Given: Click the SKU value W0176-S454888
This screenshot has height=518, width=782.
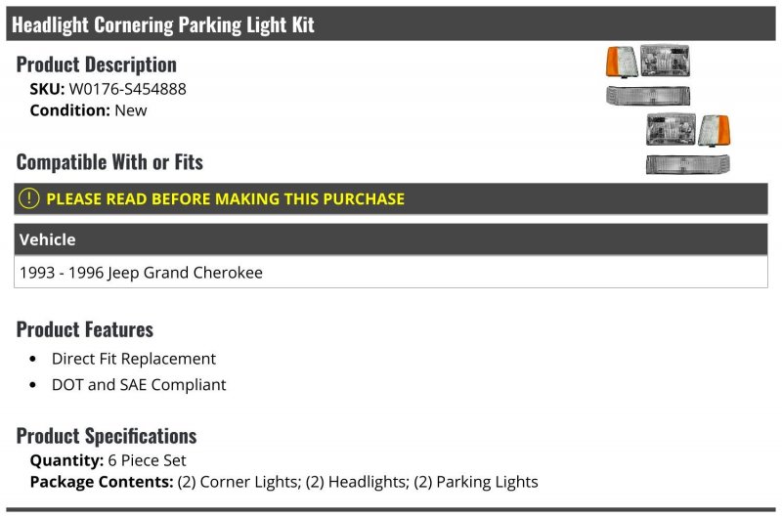Looking at the screenshot, I should (127, 89).
